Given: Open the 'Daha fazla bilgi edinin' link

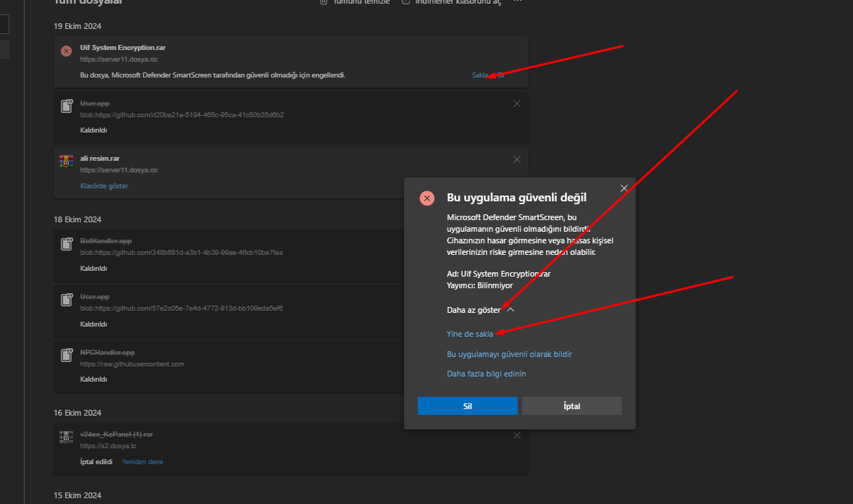Looking at the screenshot, I should point(487,374).
